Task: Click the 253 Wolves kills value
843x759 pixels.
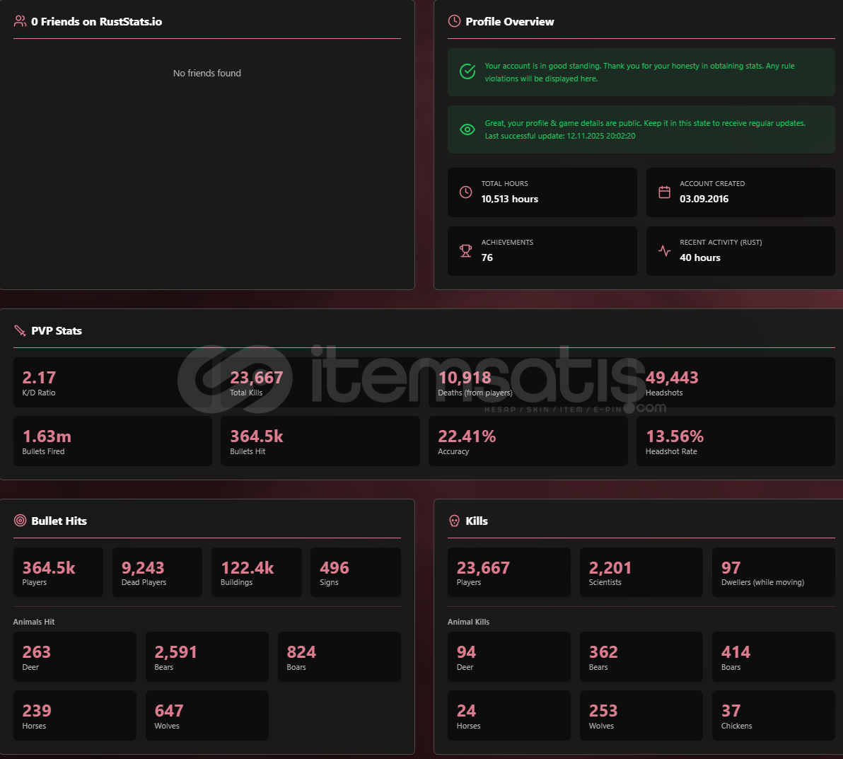Action: 603,711
